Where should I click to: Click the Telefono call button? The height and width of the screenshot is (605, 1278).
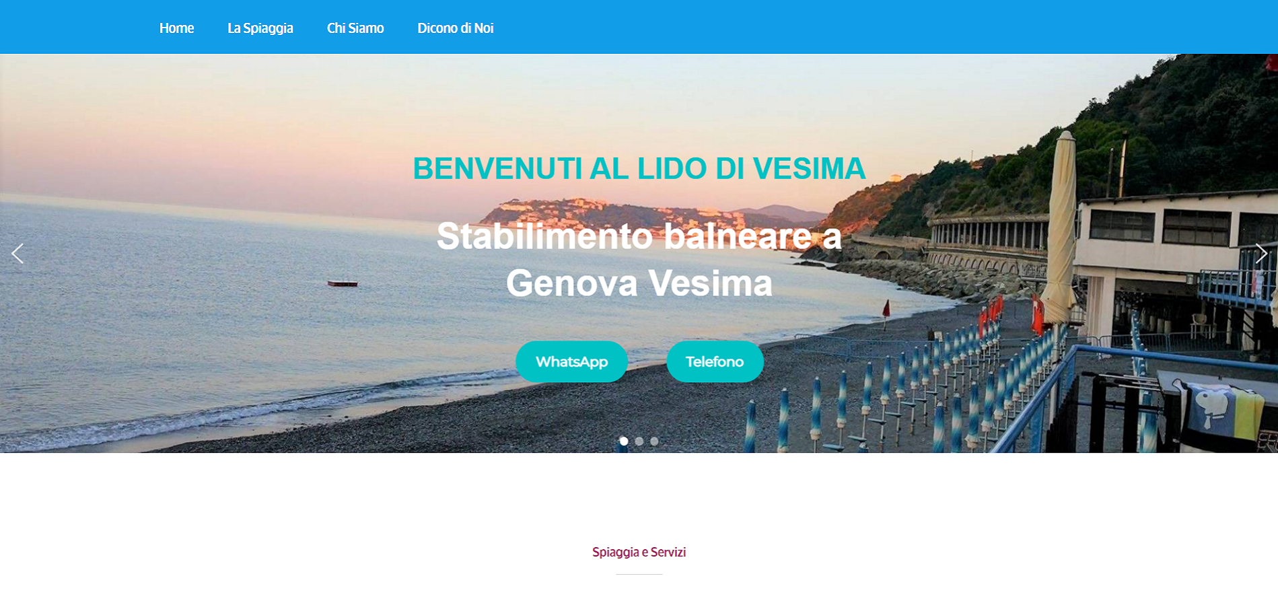[715, 361]
